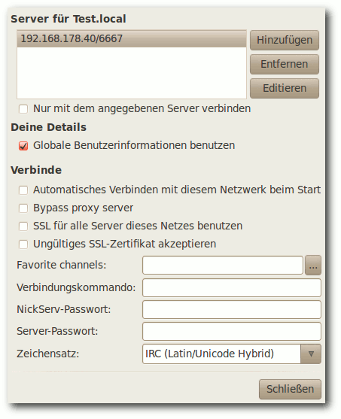Image resolution: width=341 pixels, height=419 pixels.
Task: Click empty area of server list
Action: [132, 73]
